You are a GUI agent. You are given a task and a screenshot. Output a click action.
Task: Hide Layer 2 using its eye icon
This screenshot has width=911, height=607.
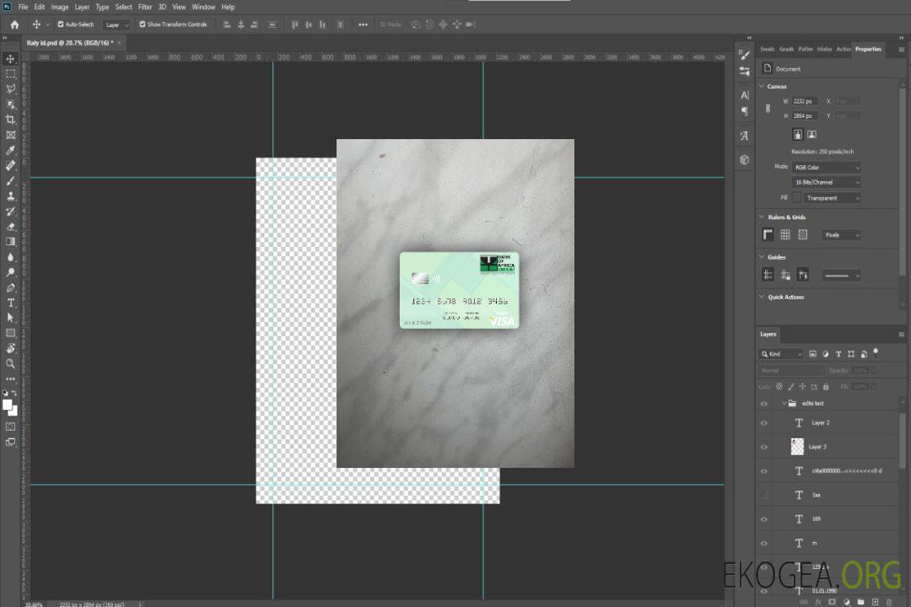[764, 423]
